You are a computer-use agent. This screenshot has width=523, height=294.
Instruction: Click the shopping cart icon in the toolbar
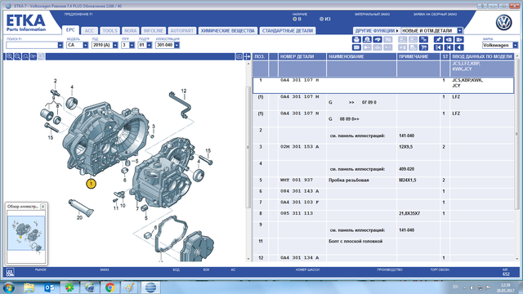click(423, 47)
